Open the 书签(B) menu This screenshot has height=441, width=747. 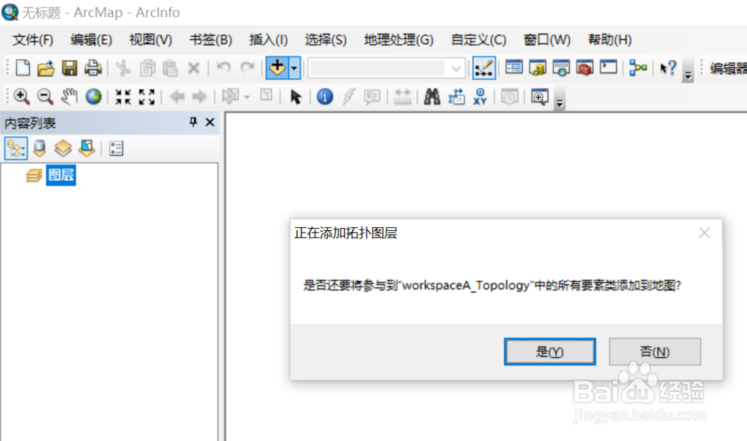pos(211,40)
